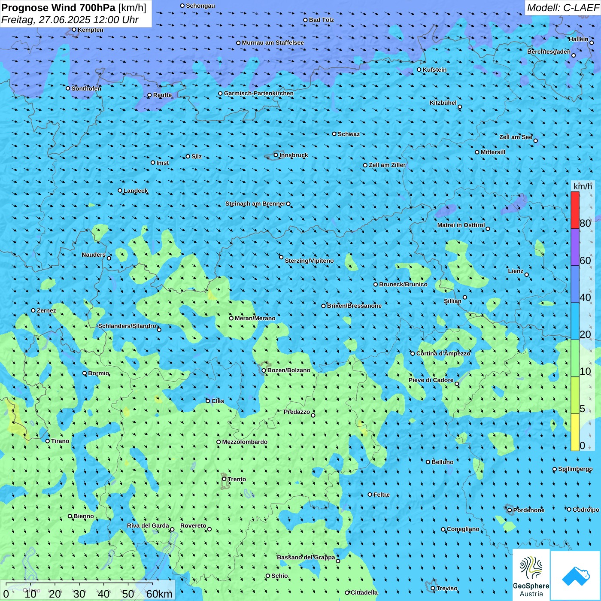Click the 'km/h' legend heading
The height and width of the screenshot is (601, 601).
[x=583, y=186]
